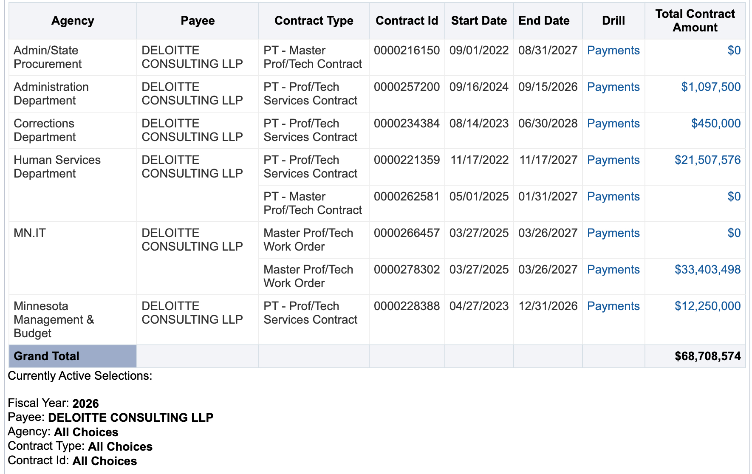Viewport: 752px width, 474px height.
Task: Open Payments link for contract 0000257200
Action: coord(613,87)
